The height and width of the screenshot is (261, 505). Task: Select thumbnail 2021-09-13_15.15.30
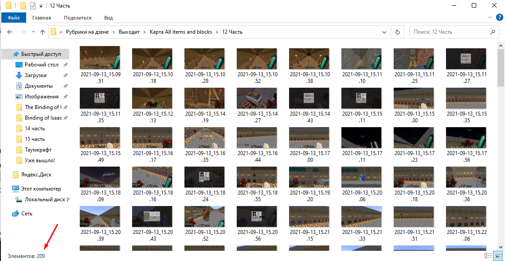point(414,98)
